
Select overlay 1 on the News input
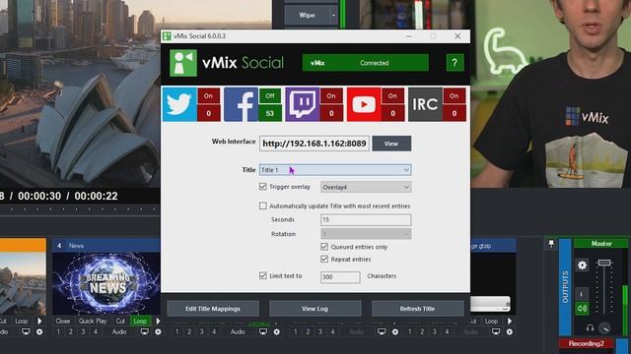(58, 332)
